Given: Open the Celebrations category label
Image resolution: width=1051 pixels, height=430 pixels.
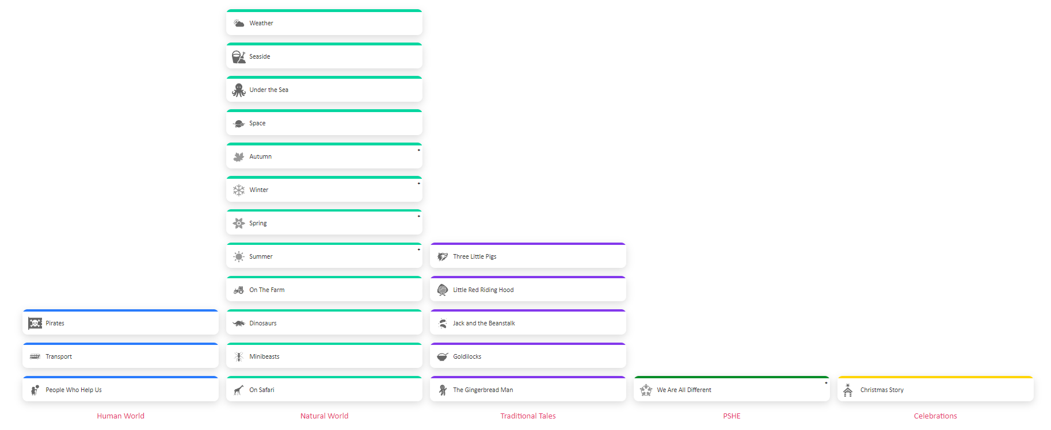Looking at the screenshot, I should click(935, 416).
